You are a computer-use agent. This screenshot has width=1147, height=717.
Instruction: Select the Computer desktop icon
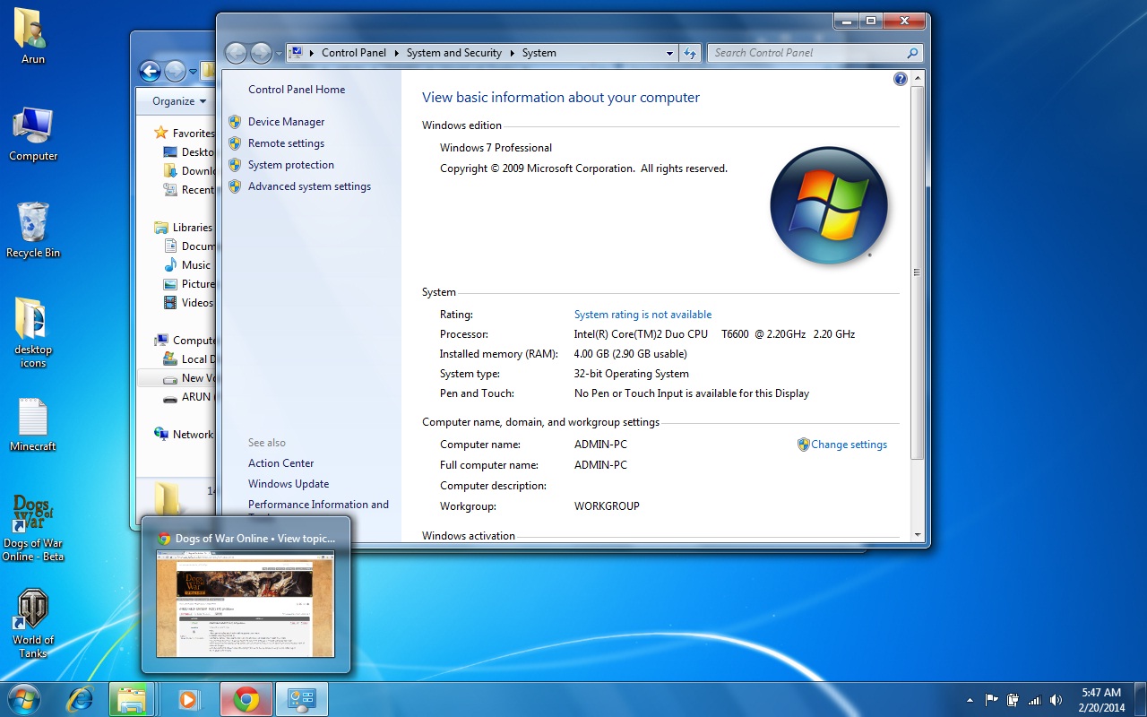tap(33, 134)
